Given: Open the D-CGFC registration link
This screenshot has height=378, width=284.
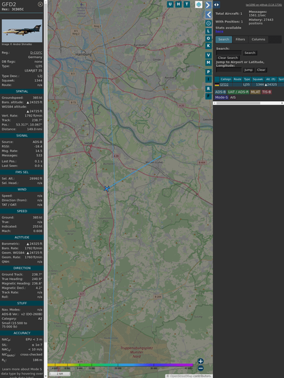Looking at the screenshot, I should 36,53.
